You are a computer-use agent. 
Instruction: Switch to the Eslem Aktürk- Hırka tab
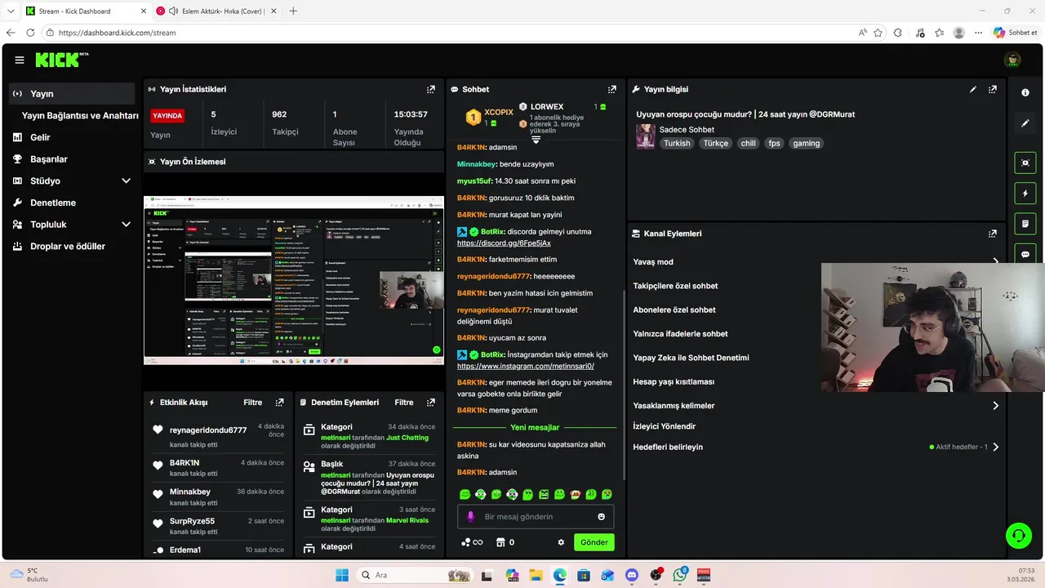click(216, 11)
